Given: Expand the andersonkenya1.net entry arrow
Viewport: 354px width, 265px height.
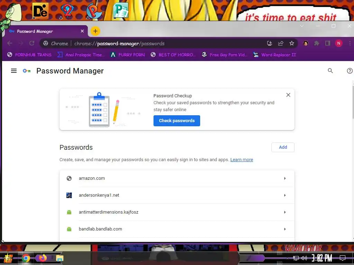Looking at the screenshot, I should click(285, 195).
